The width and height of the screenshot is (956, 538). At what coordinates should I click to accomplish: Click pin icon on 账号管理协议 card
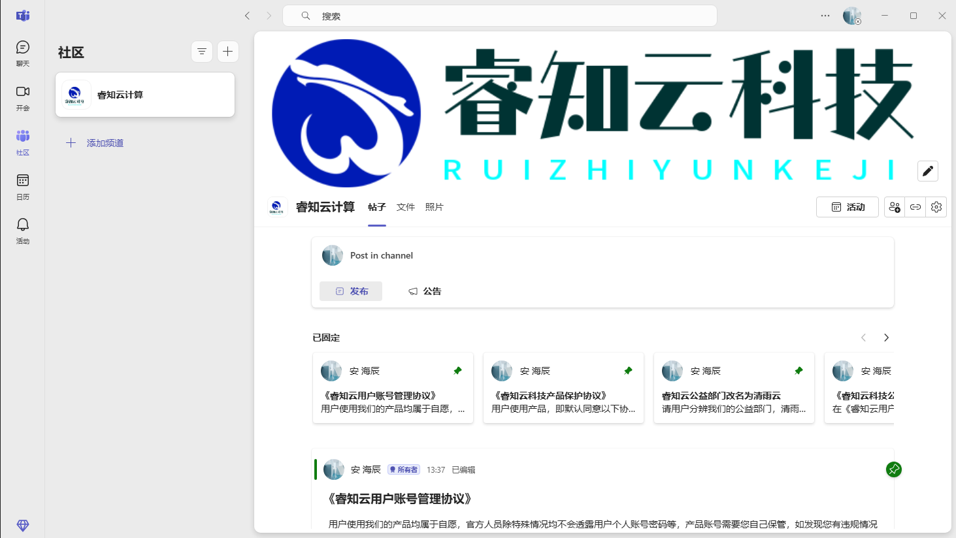tap(457, 371)
